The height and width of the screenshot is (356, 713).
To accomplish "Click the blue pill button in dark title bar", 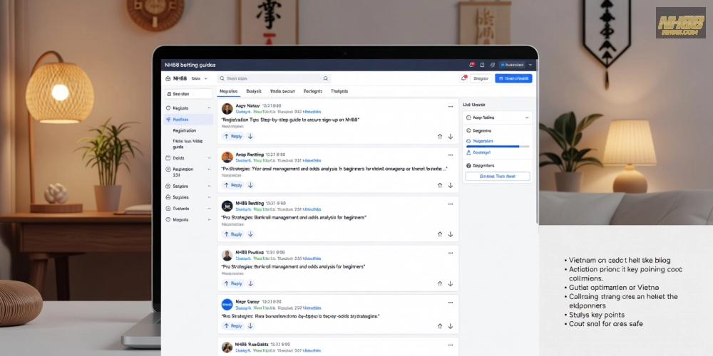I will point(512,65).
